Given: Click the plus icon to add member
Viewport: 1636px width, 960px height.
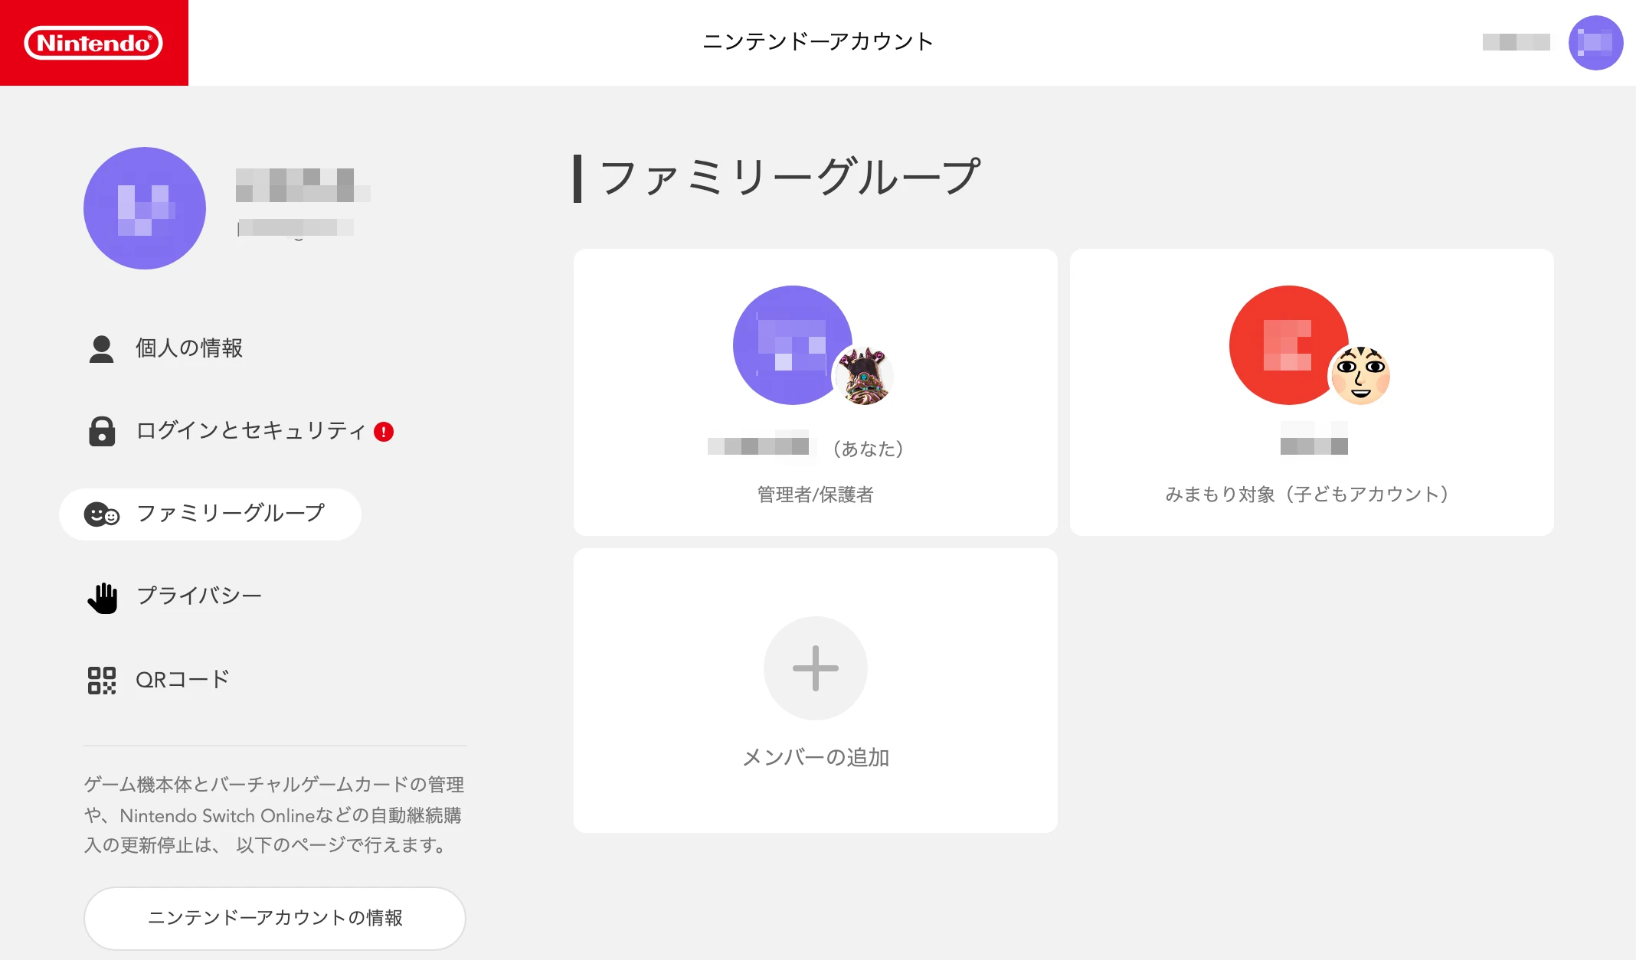Looking at the screenshot, I should [x=816, y=668].
